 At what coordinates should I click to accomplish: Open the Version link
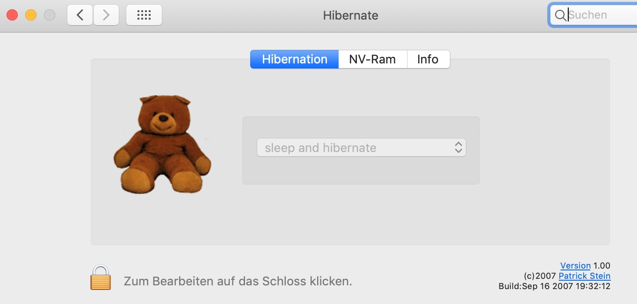[x=575, y=266]
